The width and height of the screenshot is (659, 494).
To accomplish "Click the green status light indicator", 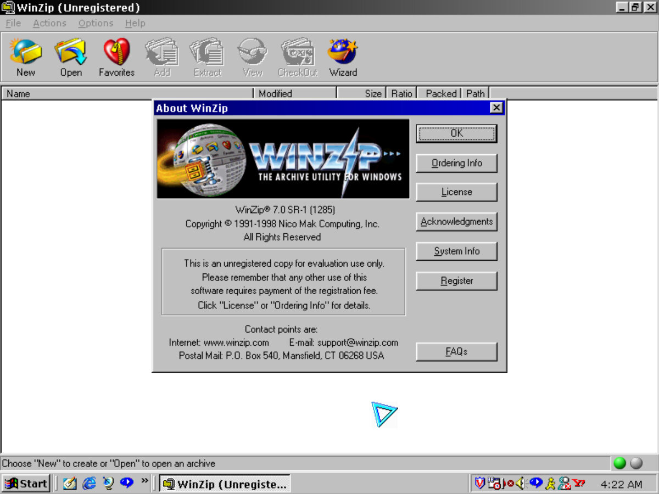I will point(619,463).
